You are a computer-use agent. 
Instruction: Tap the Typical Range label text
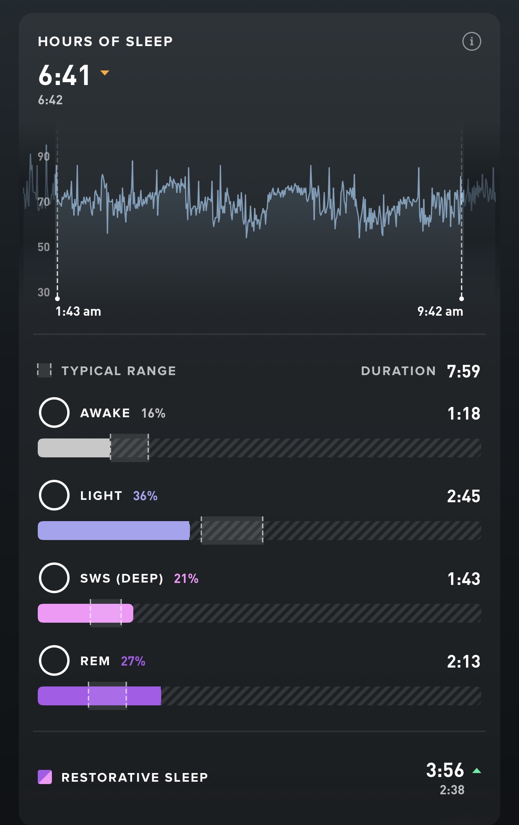[x=119, y=371]
